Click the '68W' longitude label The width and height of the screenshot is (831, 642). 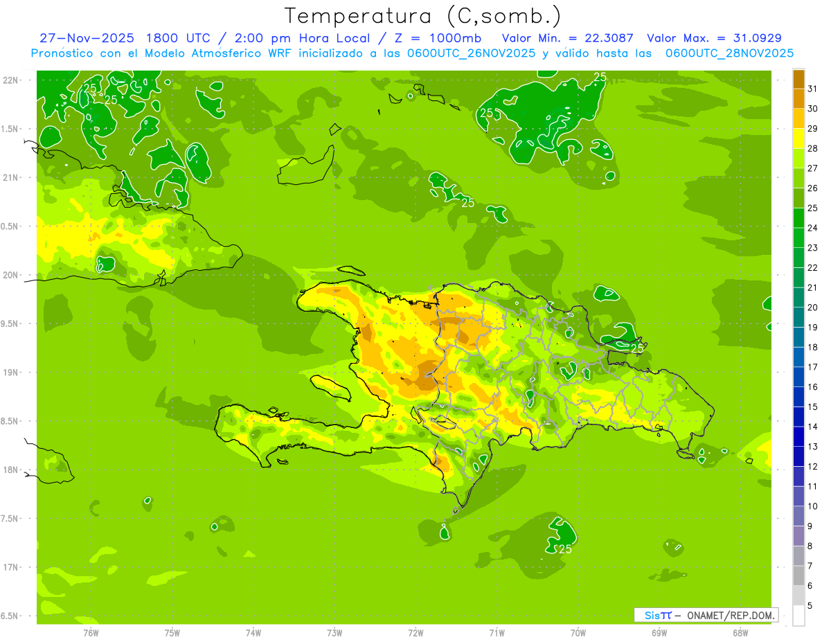740,632
